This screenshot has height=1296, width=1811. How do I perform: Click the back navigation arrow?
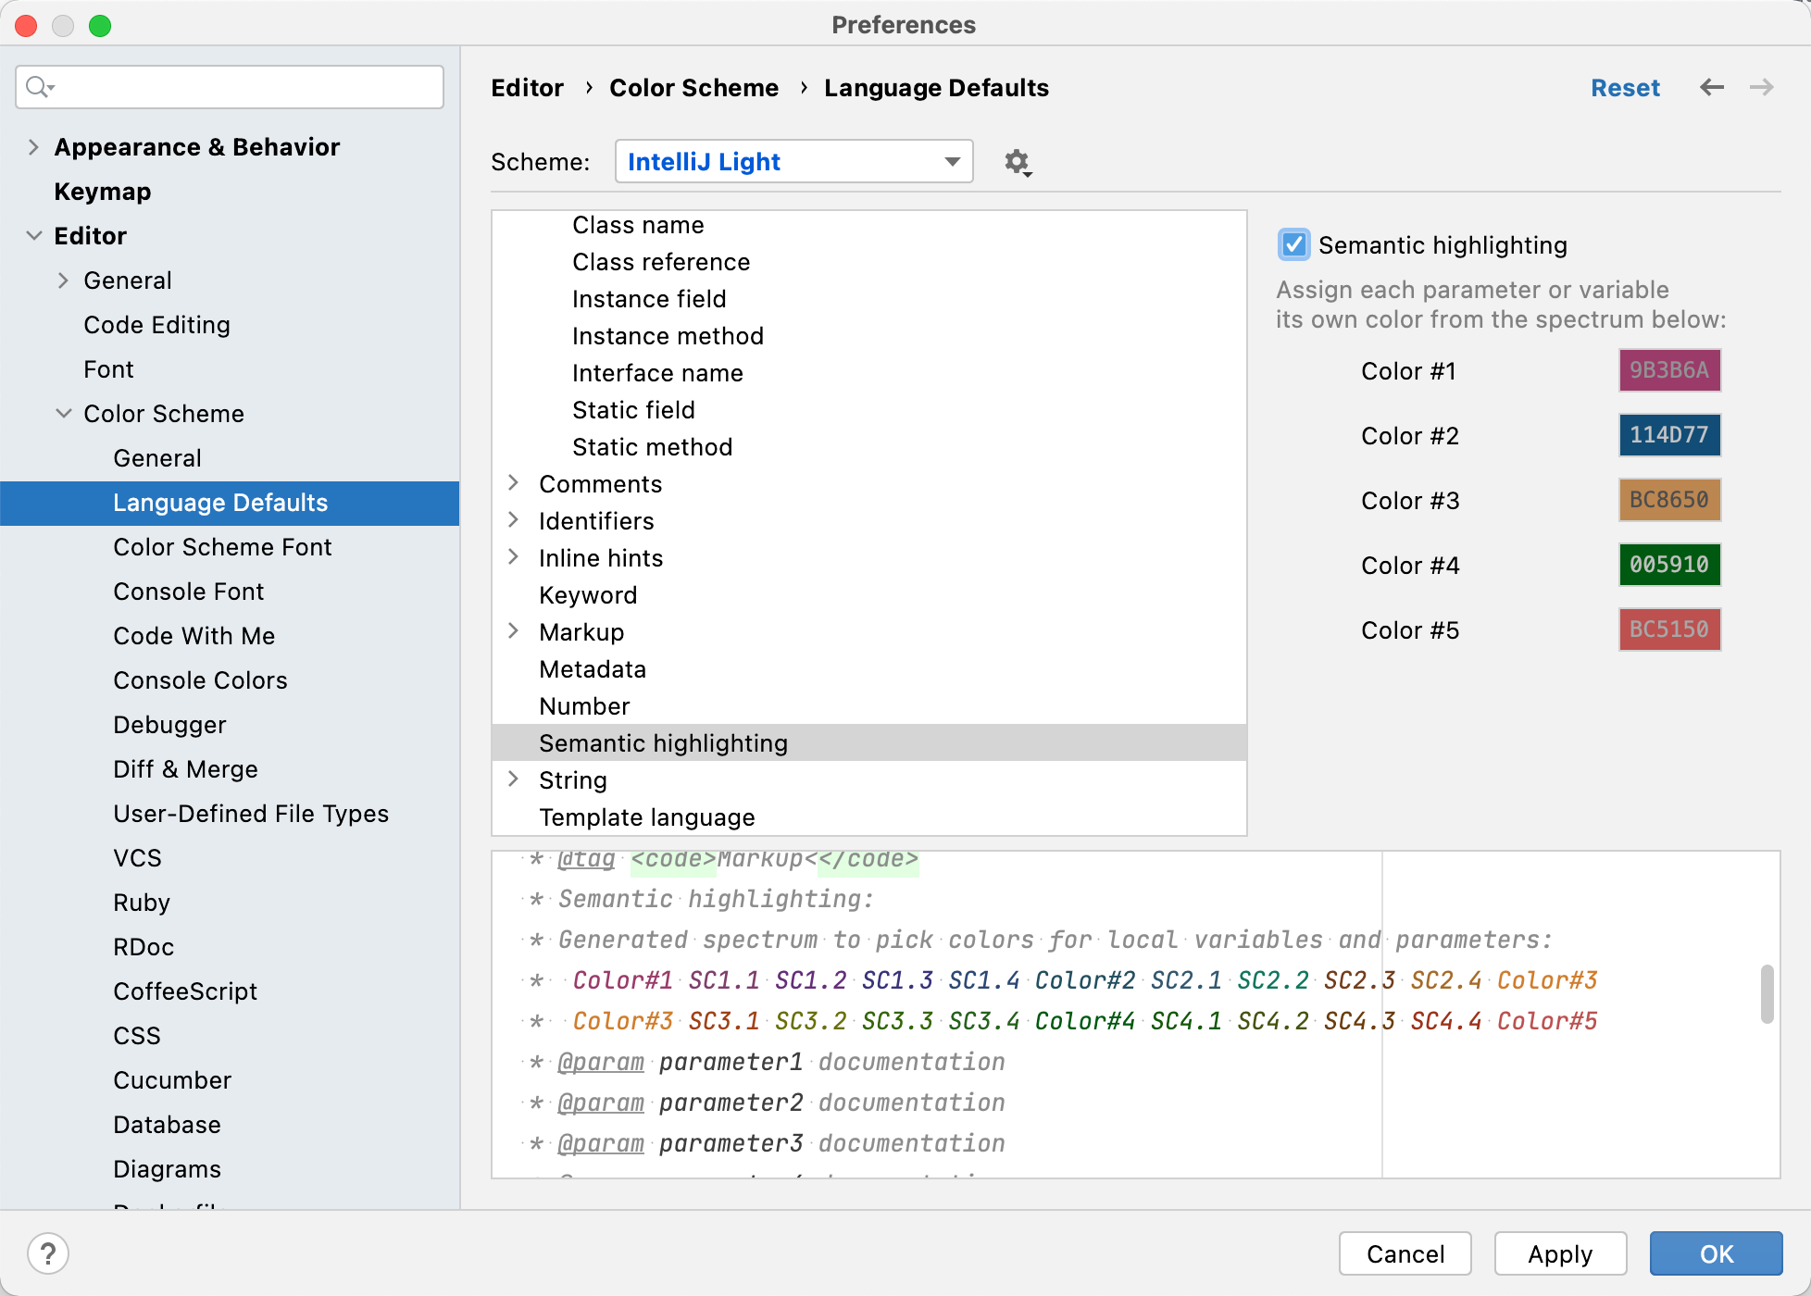pyautogui.click(x=1713, y=87)
